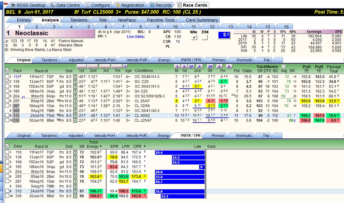
Task: Toggle select-all checkbox in upper pacelines header
Action: point(7,70)
